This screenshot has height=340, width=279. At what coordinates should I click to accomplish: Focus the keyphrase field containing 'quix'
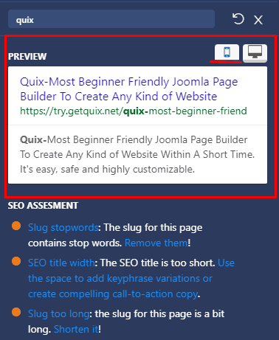click(111, 19)
